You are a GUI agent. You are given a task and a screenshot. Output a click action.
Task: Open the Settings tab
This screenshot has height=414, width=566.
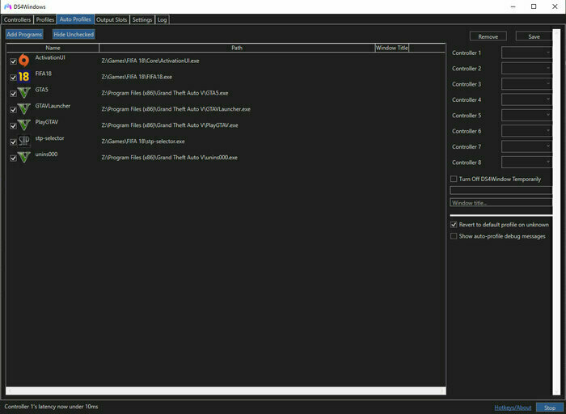click(142, 19)
